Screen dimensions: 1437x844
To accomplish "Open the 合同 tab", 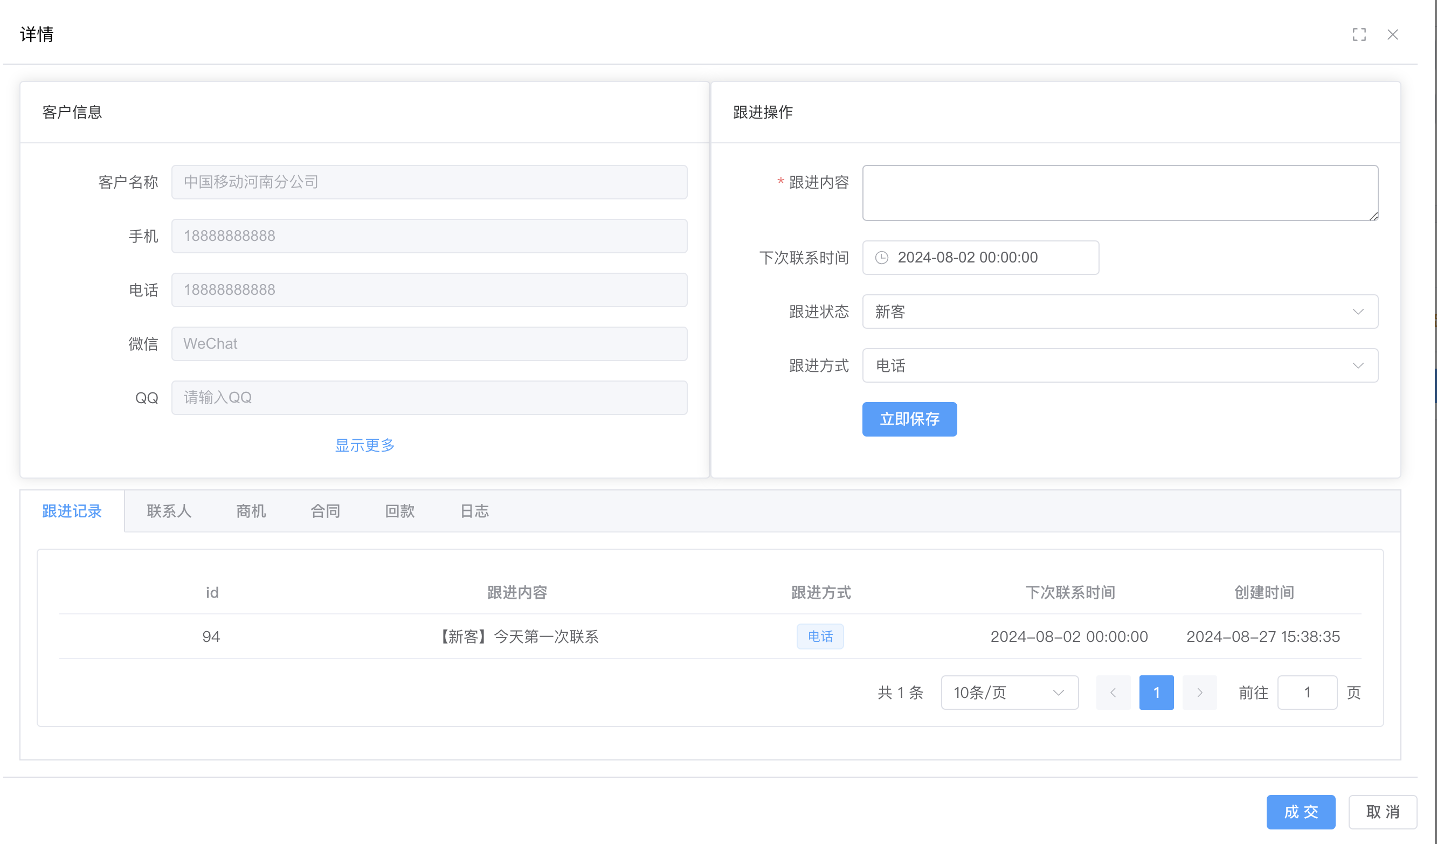I will pos(325,511).
